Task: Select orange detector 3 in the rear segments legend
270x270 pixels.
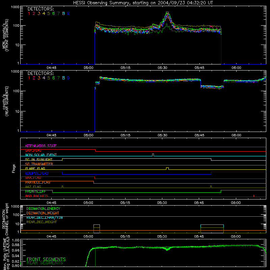Action: pos(39,78)
